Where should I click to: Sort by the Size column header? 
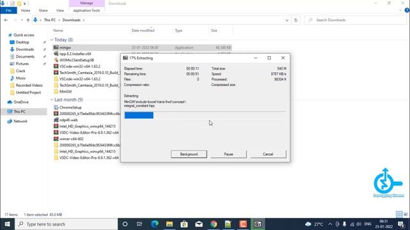[x=214, y=31]
